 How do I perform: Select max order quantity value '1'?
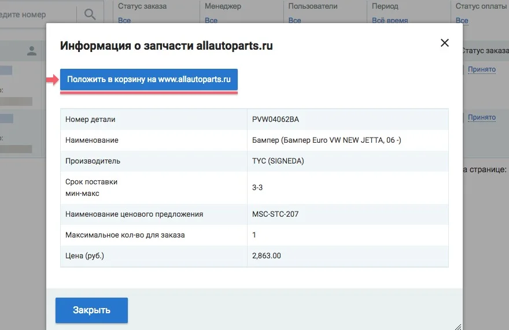(254, 235)
